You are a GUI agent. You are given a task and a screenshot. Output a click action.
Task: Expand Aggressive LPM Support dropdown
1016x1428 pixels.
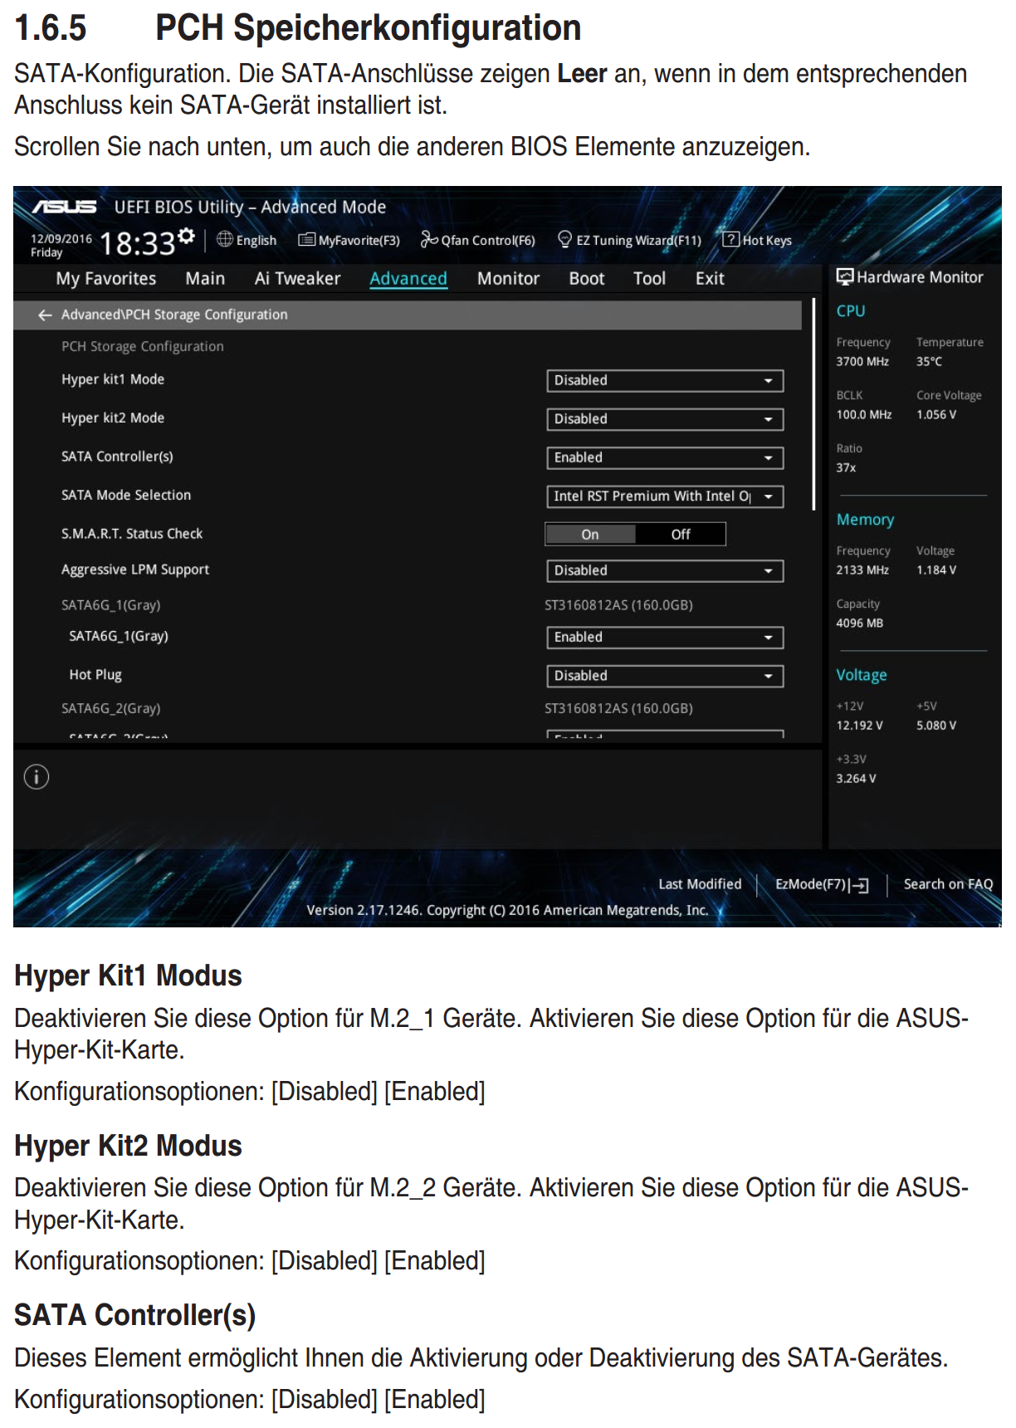(x=665, y=570)
